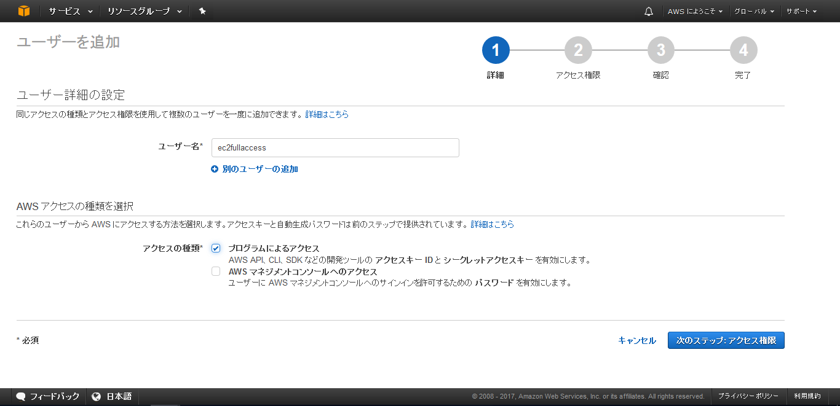Image resolution: width=840 pixels, height=406 pixels.
Task: Check AWS マネジメントコンソールへのアクセス checkbox
Action: coord(216,271)
